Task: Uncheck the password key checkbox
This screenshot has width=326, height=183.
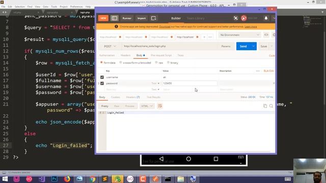Action: [102, 83]
